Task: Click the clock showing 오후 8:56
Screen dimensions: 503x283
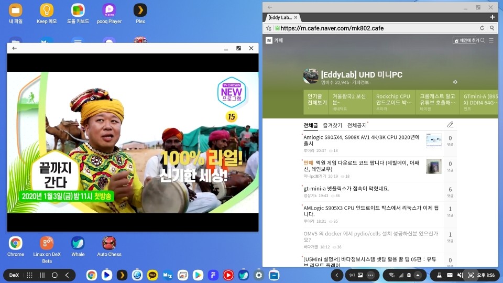Action: click(486, 275)
